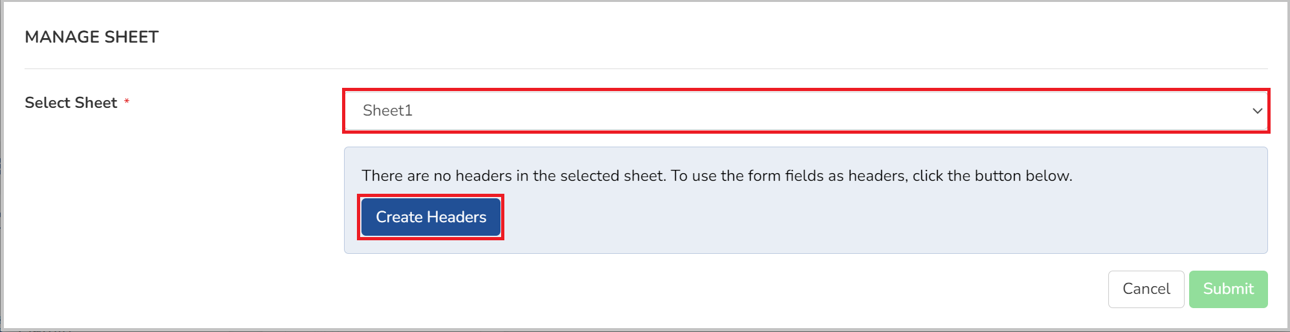Focus the Sheet1 selection box
The image size is (1290, 332).
click(x=806, y=111)
